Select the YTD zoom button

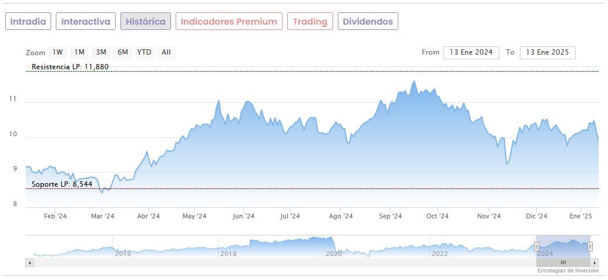tap(144, 52)
